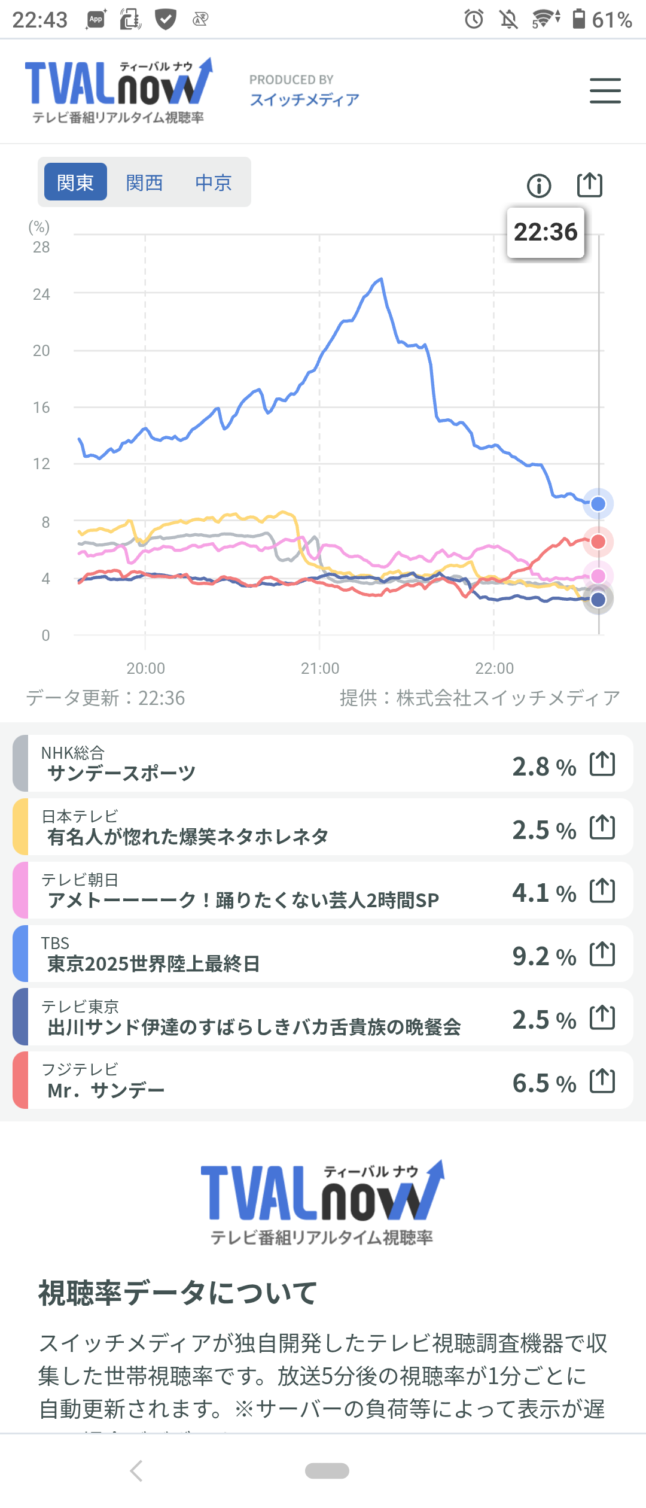Switch to the 中京 region tab
Image resolution: width=646 pixels, height=1508 pixels.
tap(214, 182)
